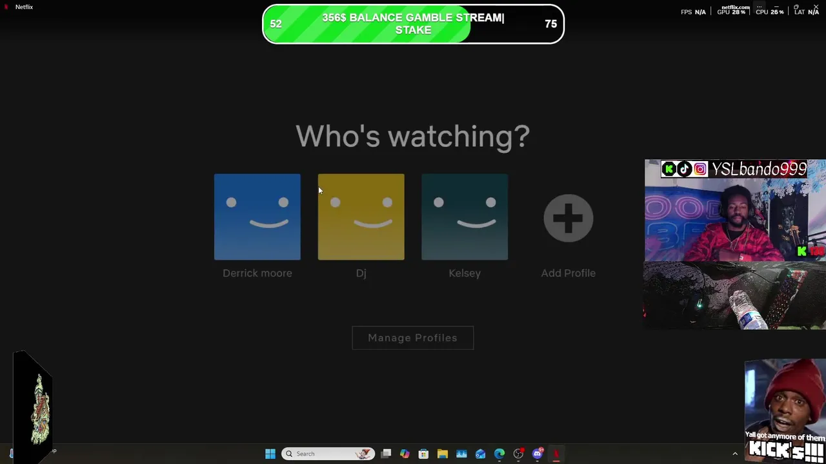Expand the system tray hidden icons chevron
This screenshot has height=464, width=826.
[x=734, y=454]
